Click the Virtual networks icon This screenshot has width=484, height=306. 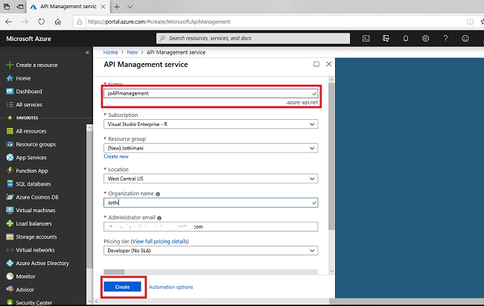click(10, 250)
